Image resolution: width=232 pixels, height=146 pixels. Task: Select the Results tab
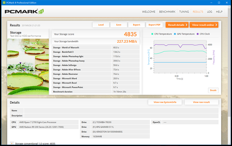pyautogui.click(x=198, y=12)
